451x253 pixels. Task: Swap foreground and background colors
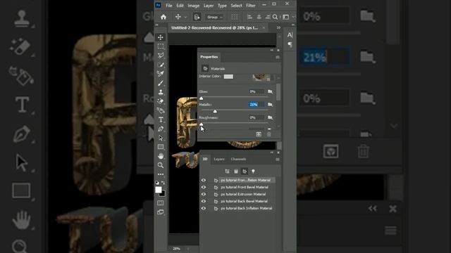coord(163,183)
